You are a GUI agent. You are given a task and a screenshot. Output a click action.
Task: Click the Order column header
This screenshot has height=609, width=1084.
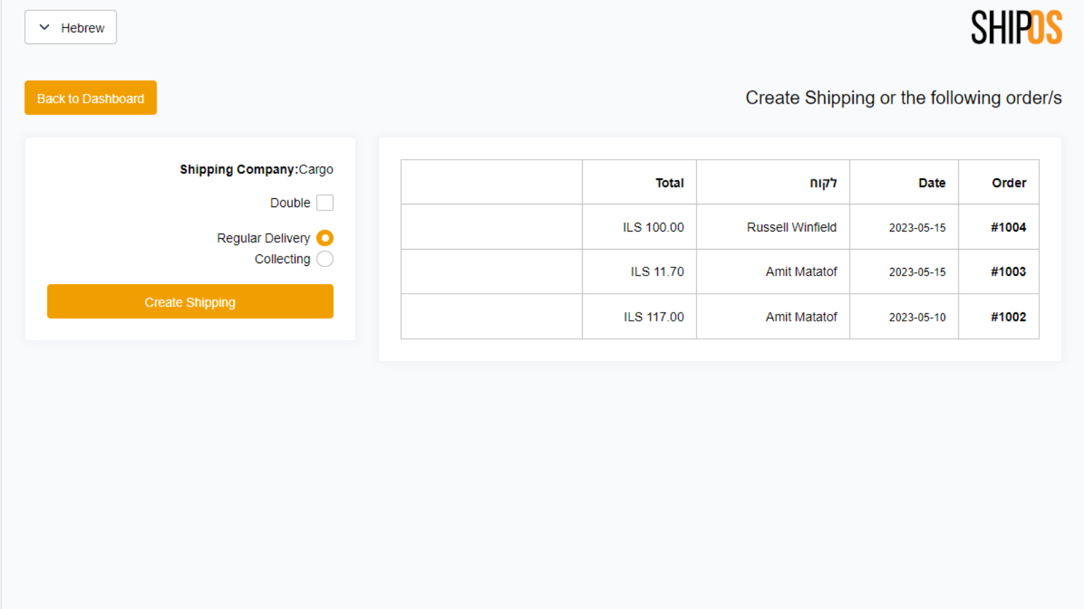(x=1009, y=183)
